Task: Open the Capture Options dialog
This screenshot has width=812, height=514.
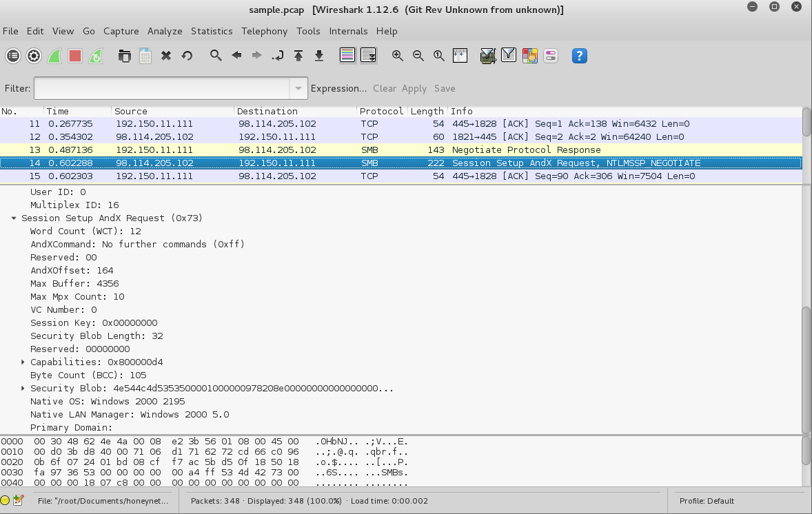Action: point(33,56)
